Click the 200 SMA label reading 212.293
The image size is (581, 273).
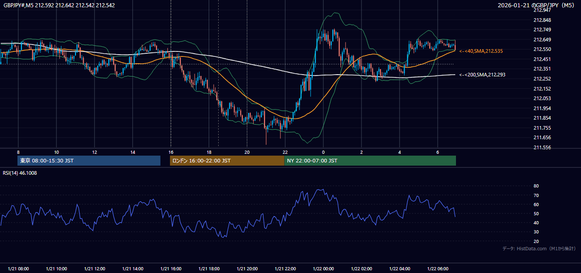pos(482,75)
